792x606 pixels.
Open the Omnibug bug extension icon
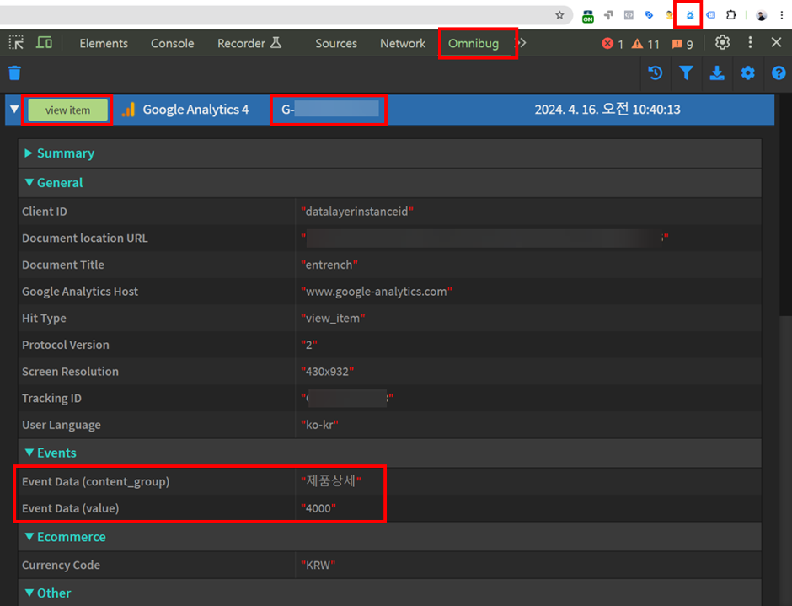point(690,15)
